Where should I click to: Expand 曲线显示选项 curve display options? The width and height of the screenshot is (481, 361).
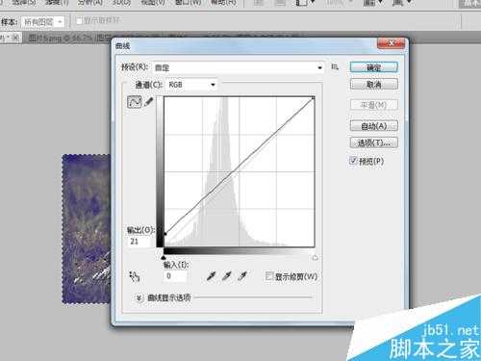(139, 298)
